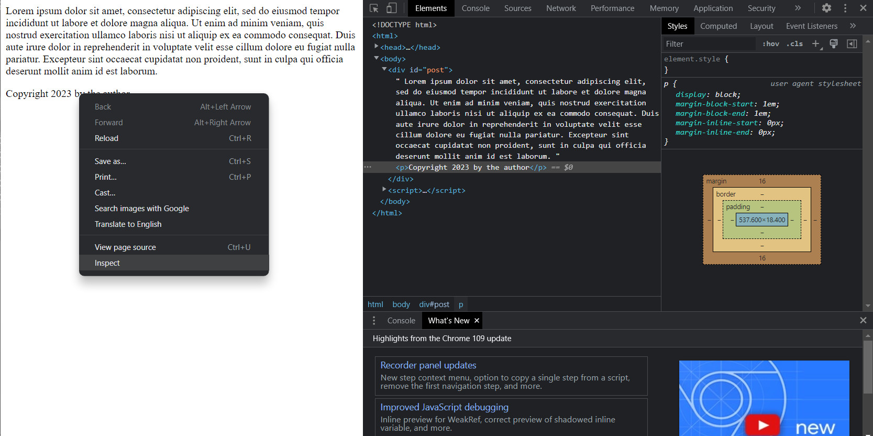Click the margin-block-start value 1em
The height and width of the screenshot is (436, 873).
click(769, 104)
